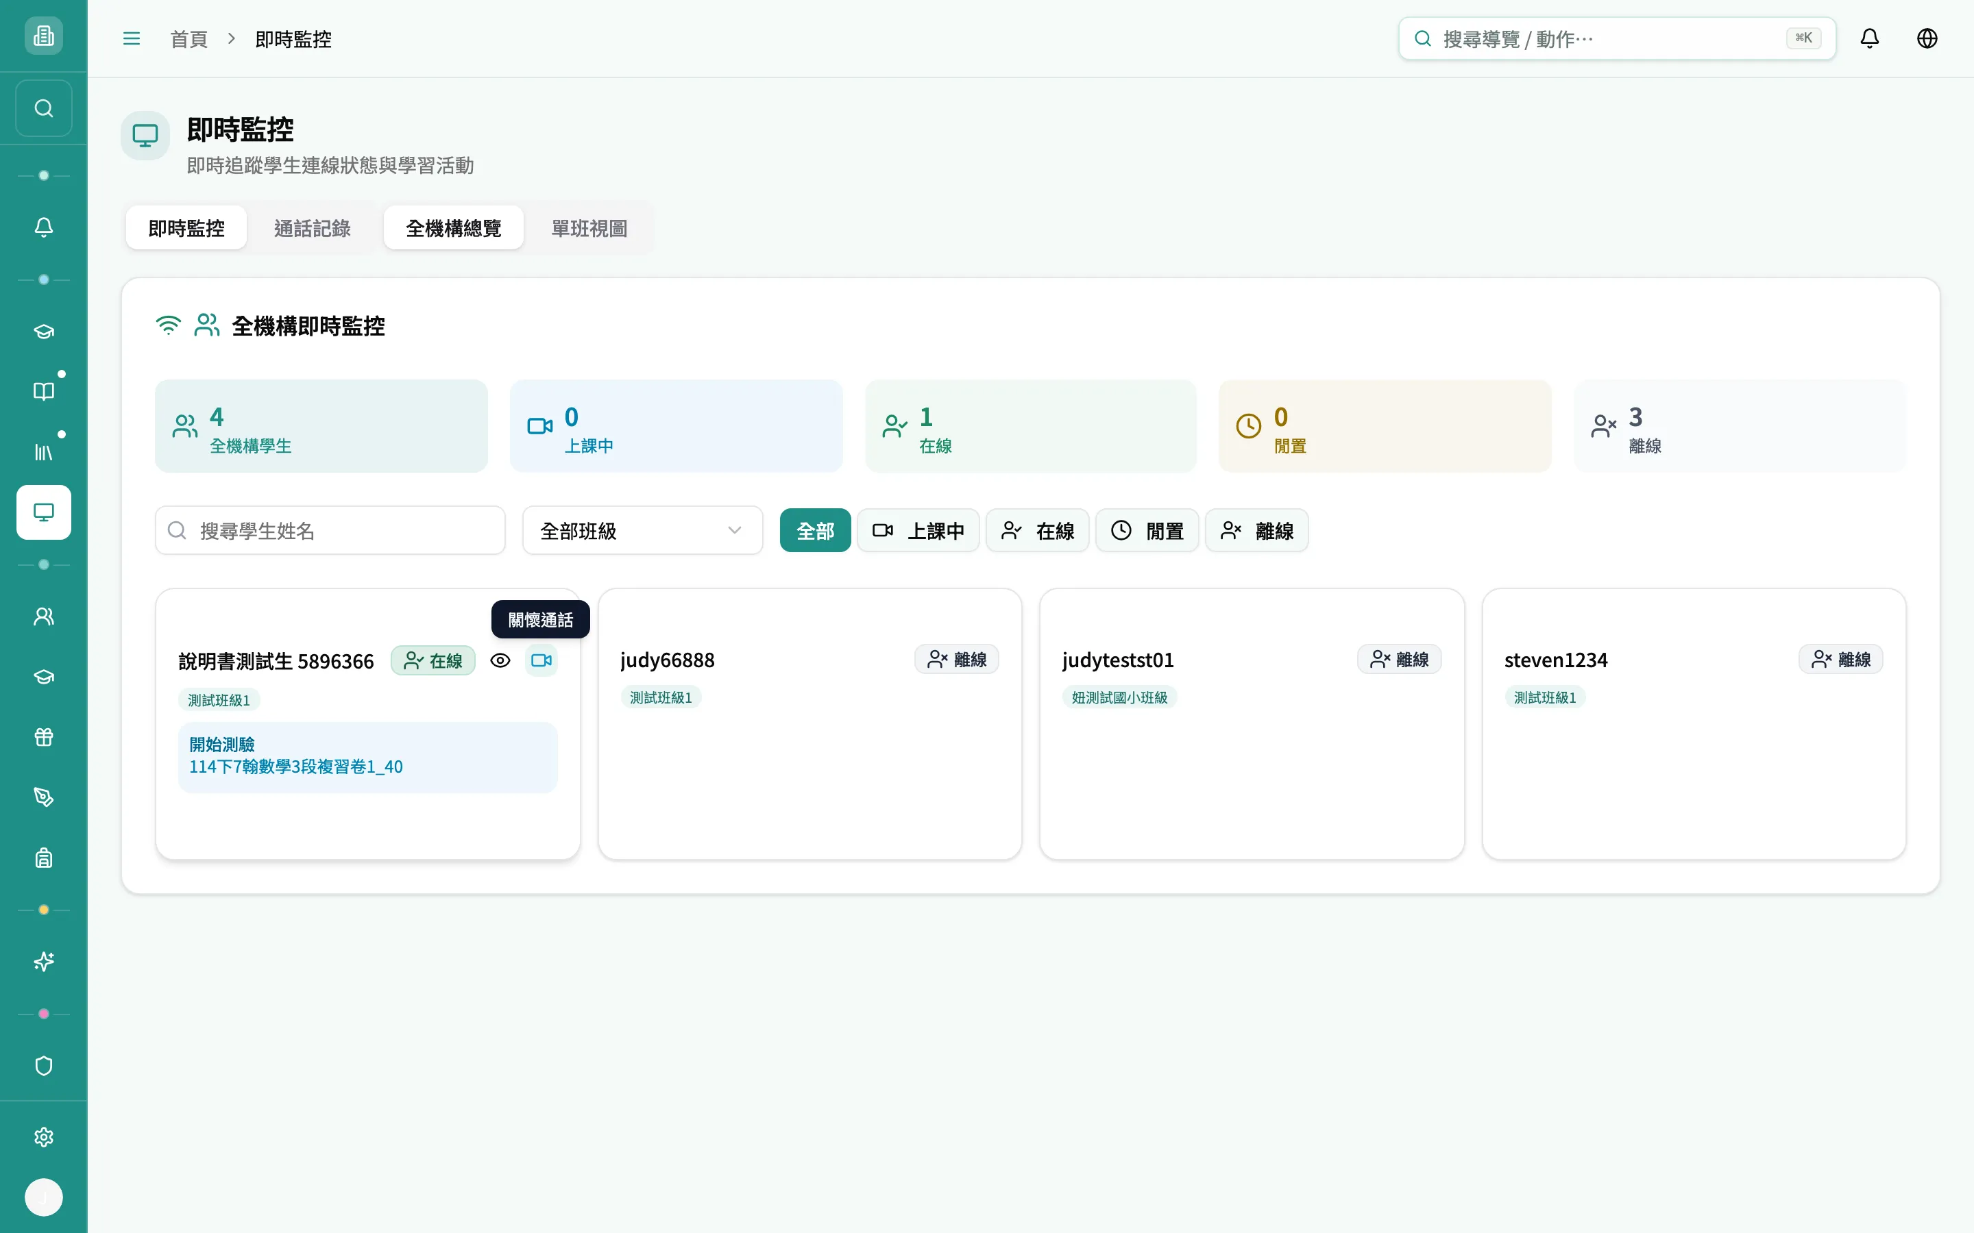Focus the 搜尋導覽 / 動作 search box
This screenshot has width=1974, height=1233.
pyautogui.click(x=1617, y=38)
